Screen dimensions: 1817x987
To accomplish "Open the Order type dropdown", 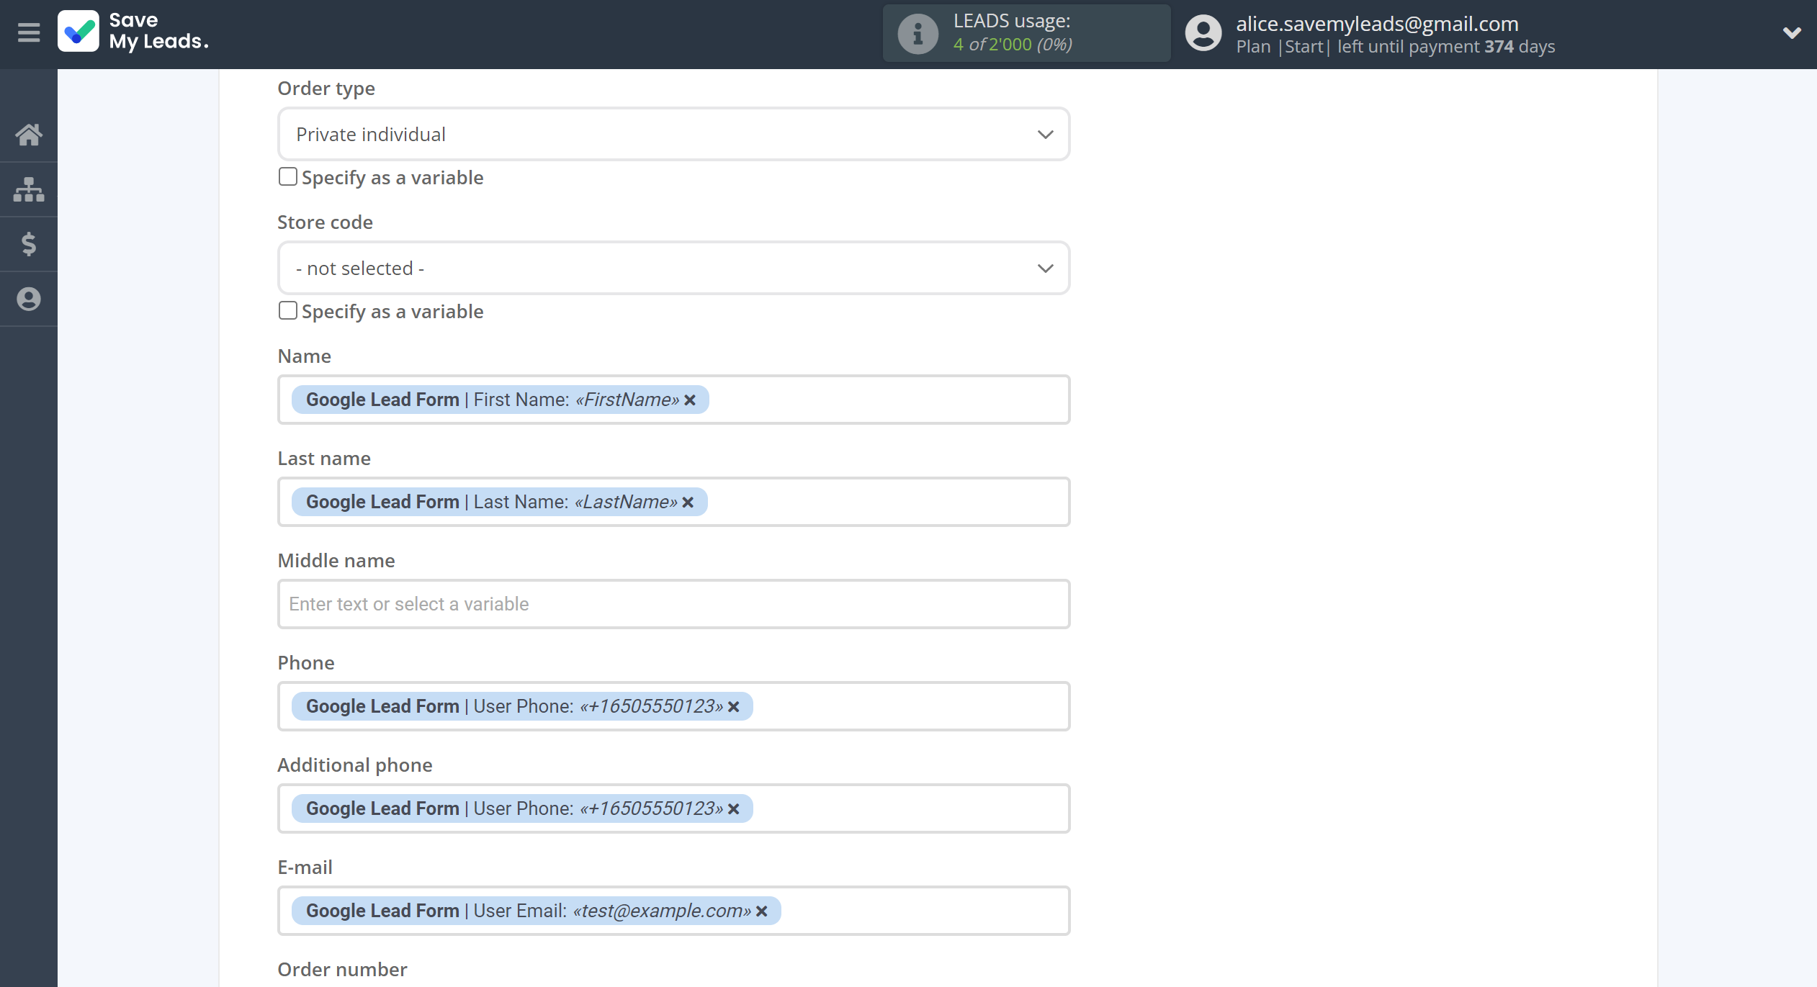I will click(x=673, y=135).
